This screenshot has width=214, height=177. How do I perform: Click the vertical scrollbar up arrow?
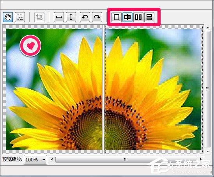[x=208, y=28]
